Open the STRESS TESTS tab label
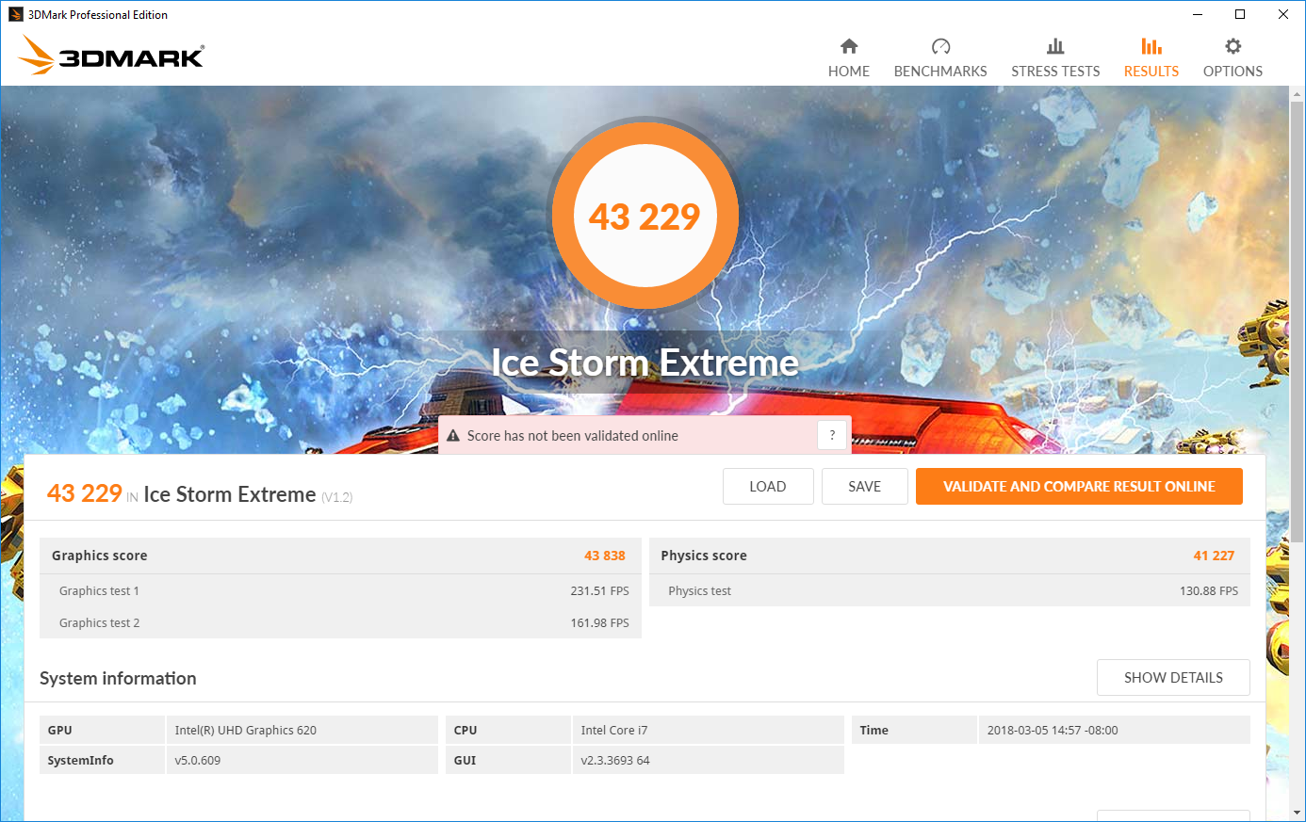1306x822 pixels. (x=1055, y=72)
